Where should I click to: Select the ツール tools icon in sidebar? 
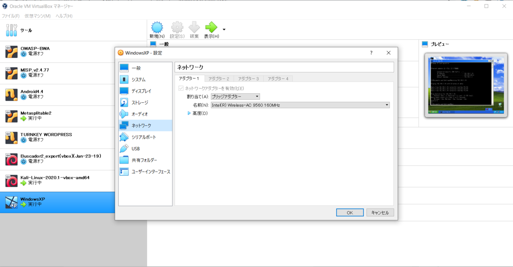point(12,30)
